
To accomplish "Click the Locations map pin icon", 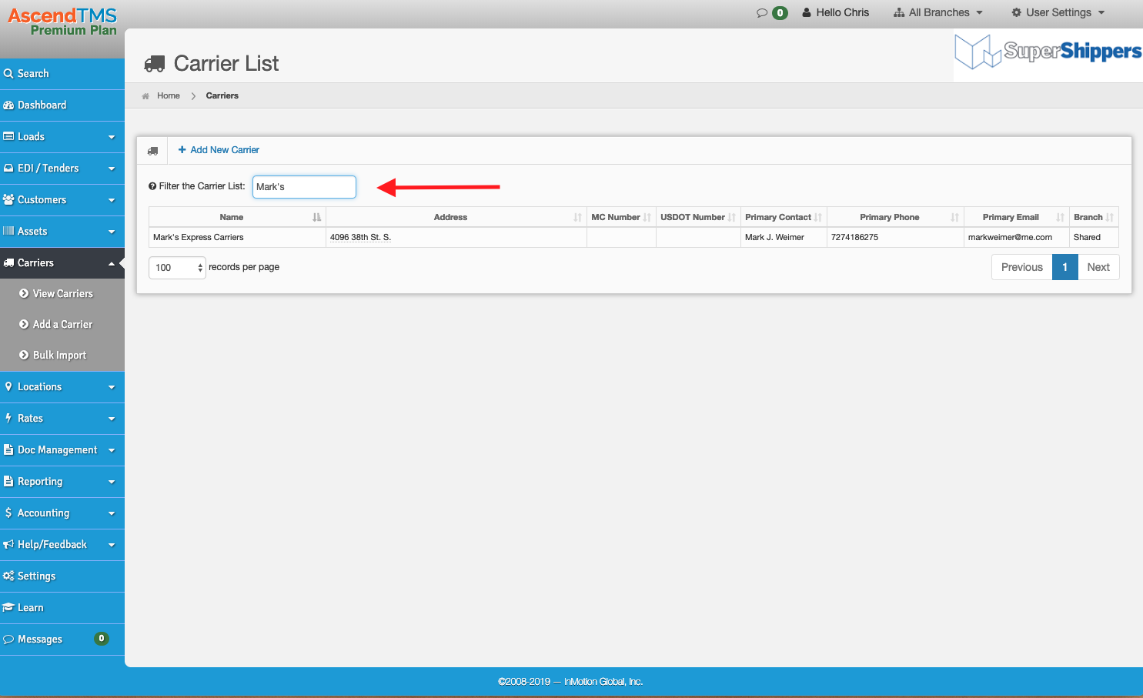I will [x=8, y=387].
